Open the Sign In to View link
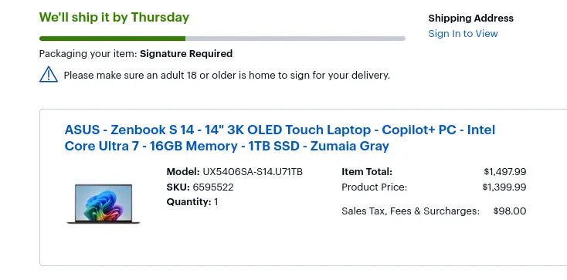Image resolution: width=567 pixels, height=280 pixels. [463, 34]
